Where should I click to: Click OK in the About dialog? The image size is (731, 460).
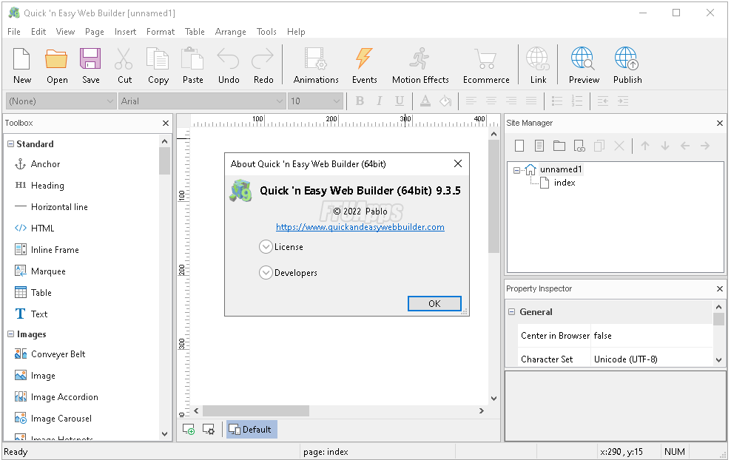tap(434, 303)
